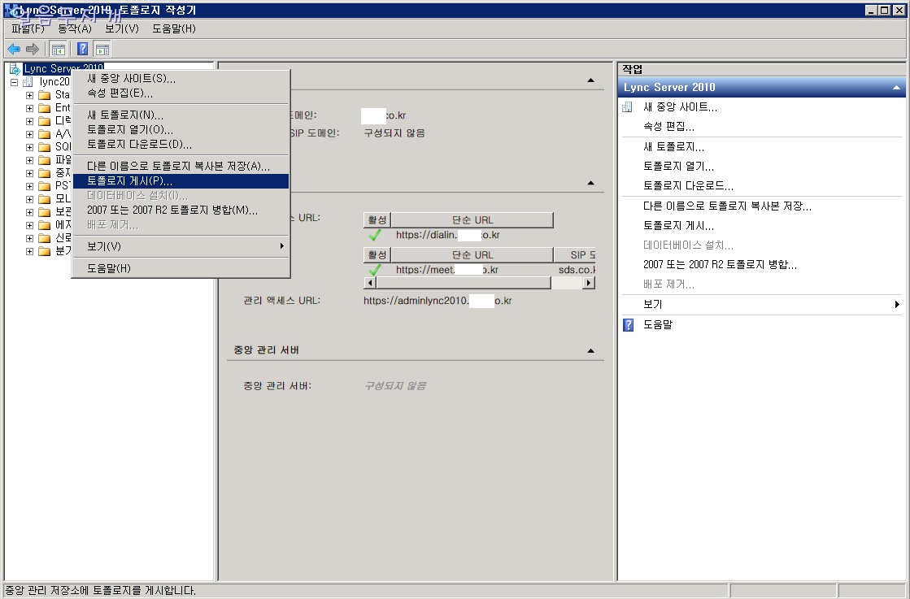Viewport: 910px width, 599px height.
Task: Click 속성 편집... in the 작업 pane
Action: click(x=668, y=127)
